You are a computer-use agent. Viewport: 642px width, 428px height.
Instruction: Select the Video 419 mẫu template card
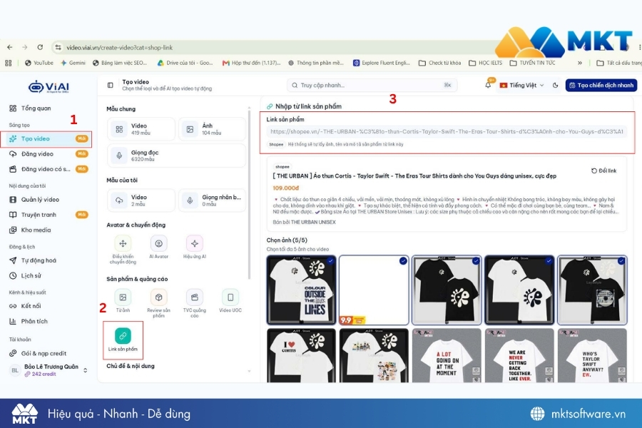pos(141,129)
